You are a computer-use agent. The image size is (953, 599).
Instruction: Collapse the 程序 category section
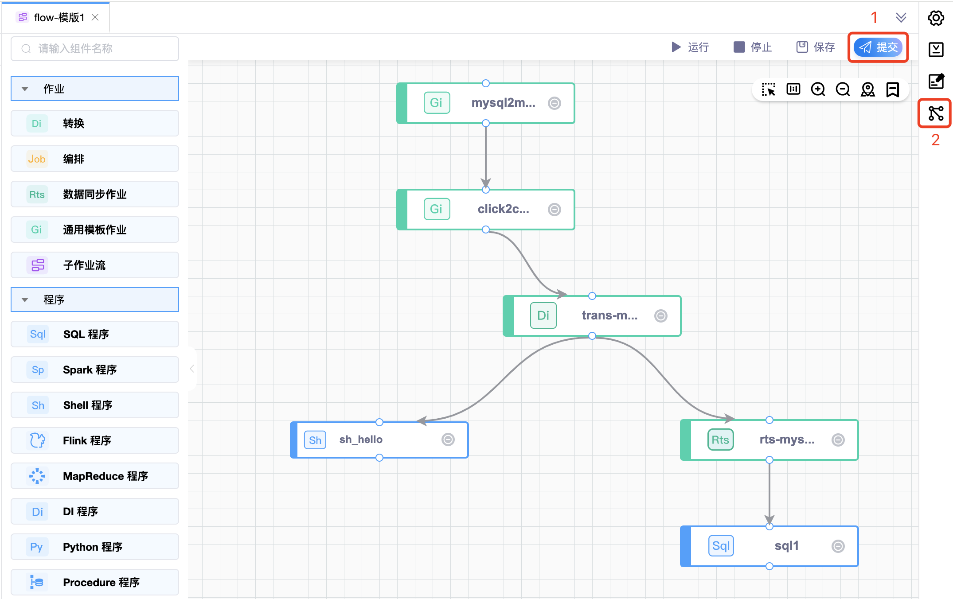pyautogui.click(x=25, y=300)
